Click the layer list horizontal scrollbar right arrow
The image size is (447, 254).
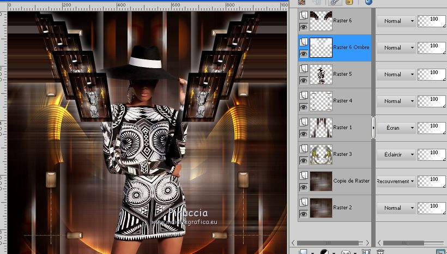tap(367, 243)
